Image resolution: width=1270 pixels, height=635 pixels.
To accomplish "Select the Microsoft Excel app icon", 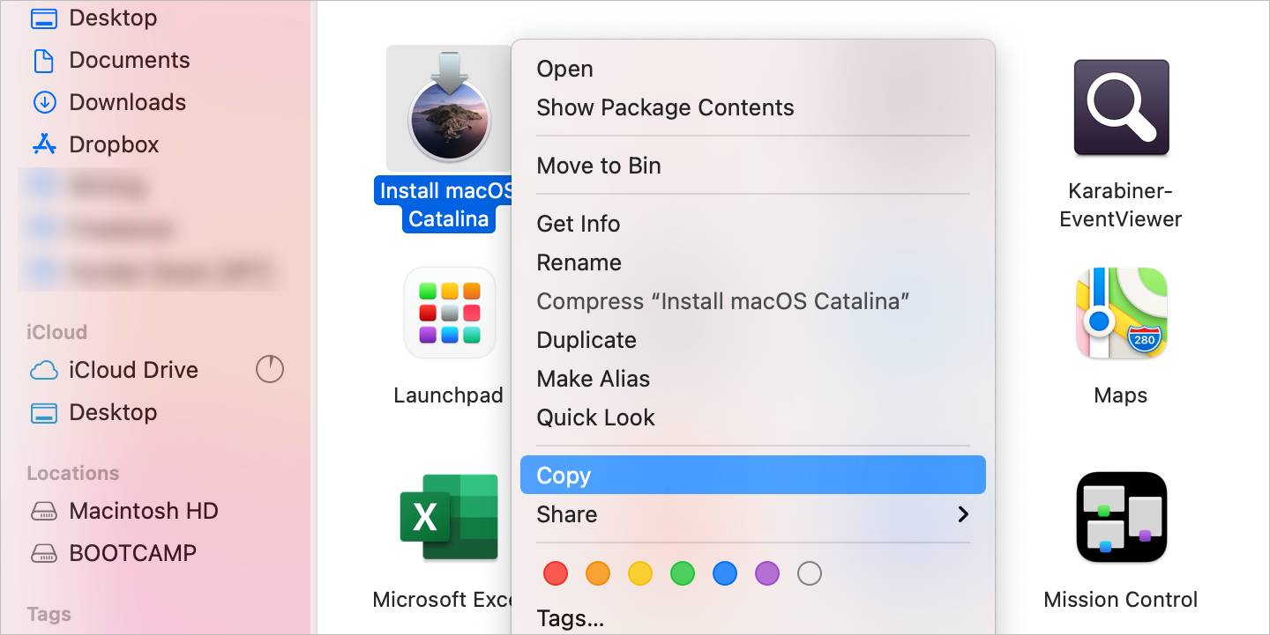I will pos(449,518).
